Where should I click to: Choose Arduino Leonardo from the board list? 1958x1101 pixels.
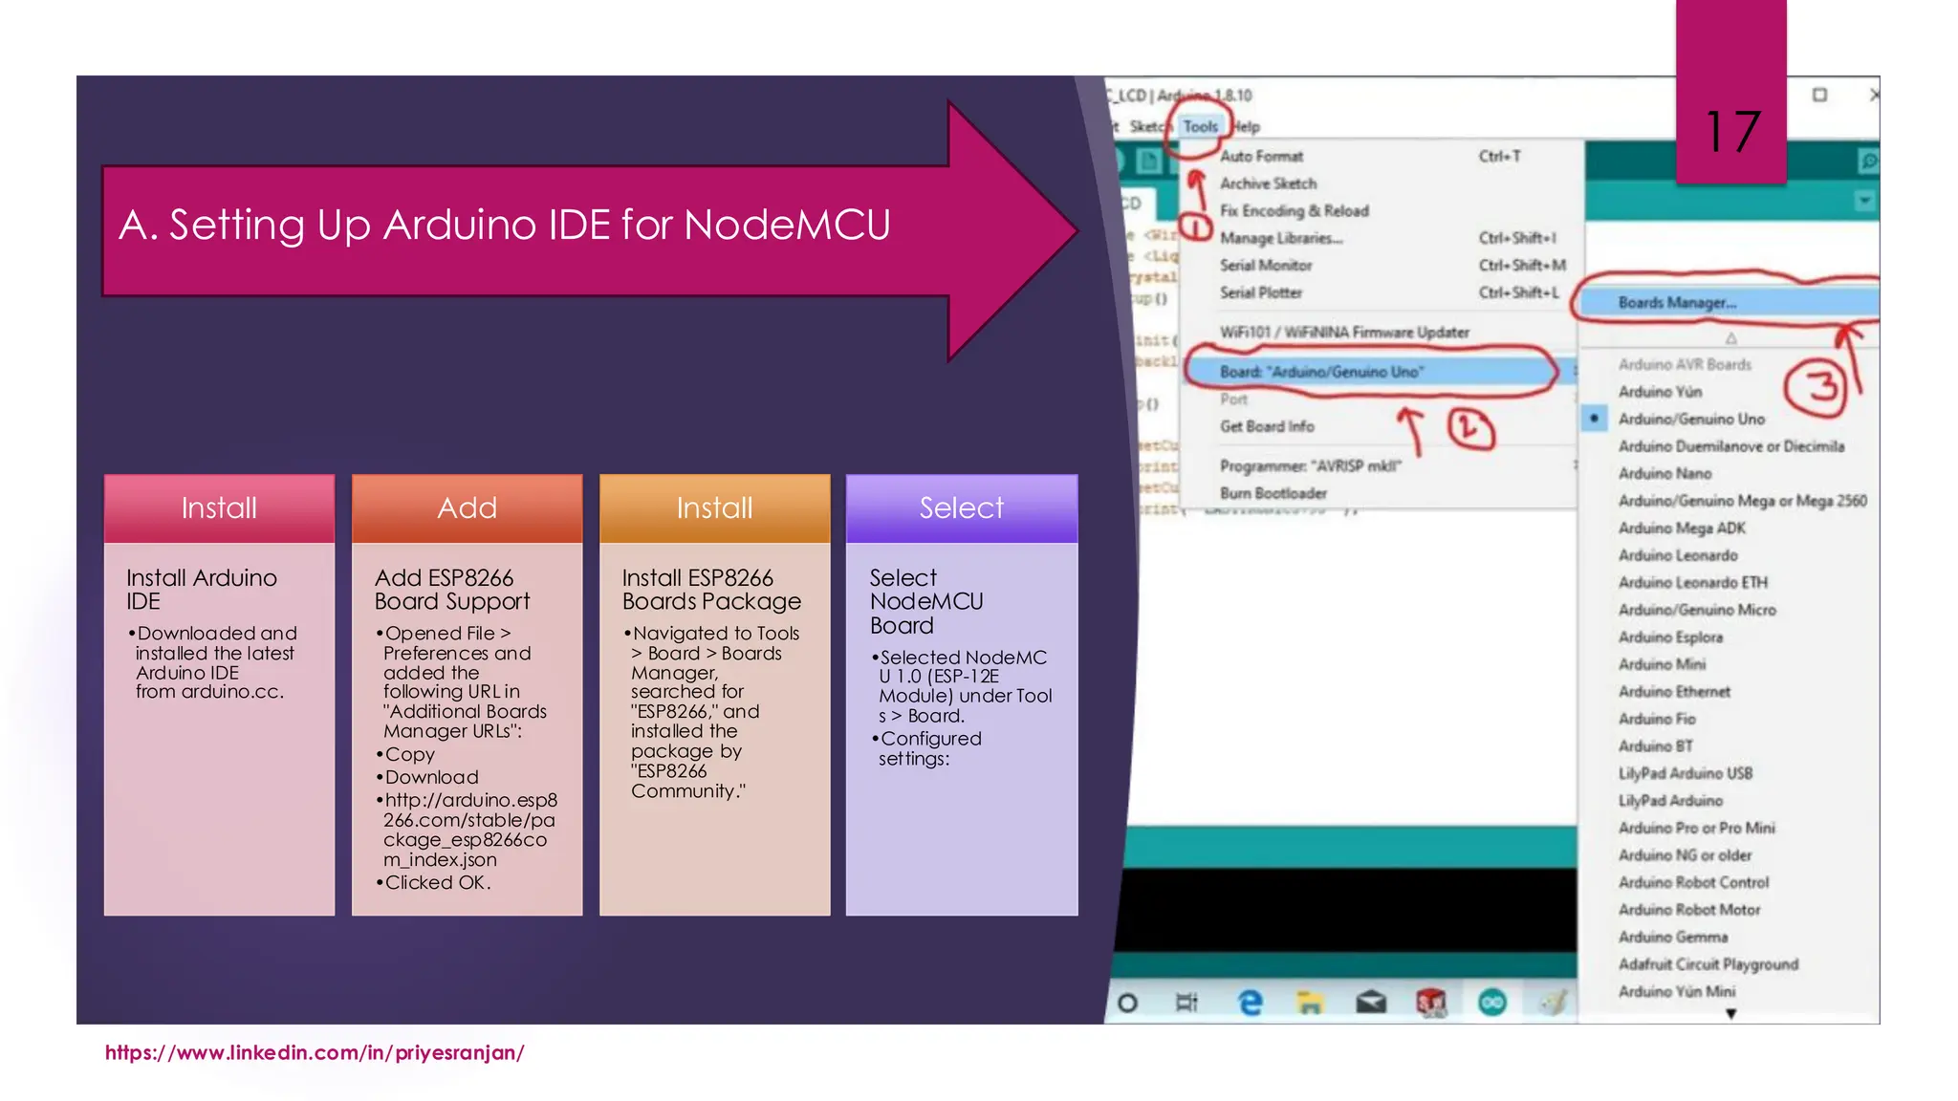pos(1677,555)
